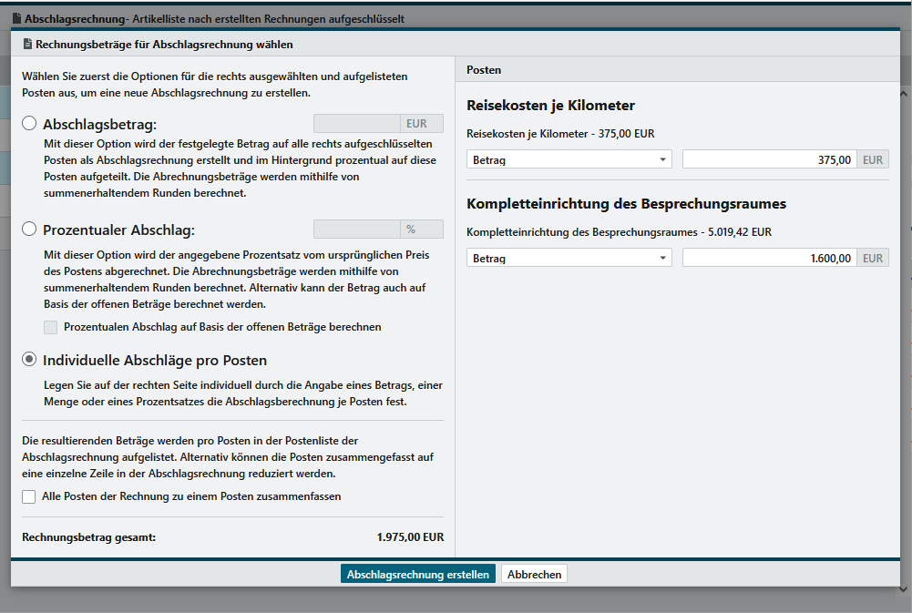Screen dimensions: 912x613
Task: Click the scroll-up arrow at right edge
Action: point(903,94)
